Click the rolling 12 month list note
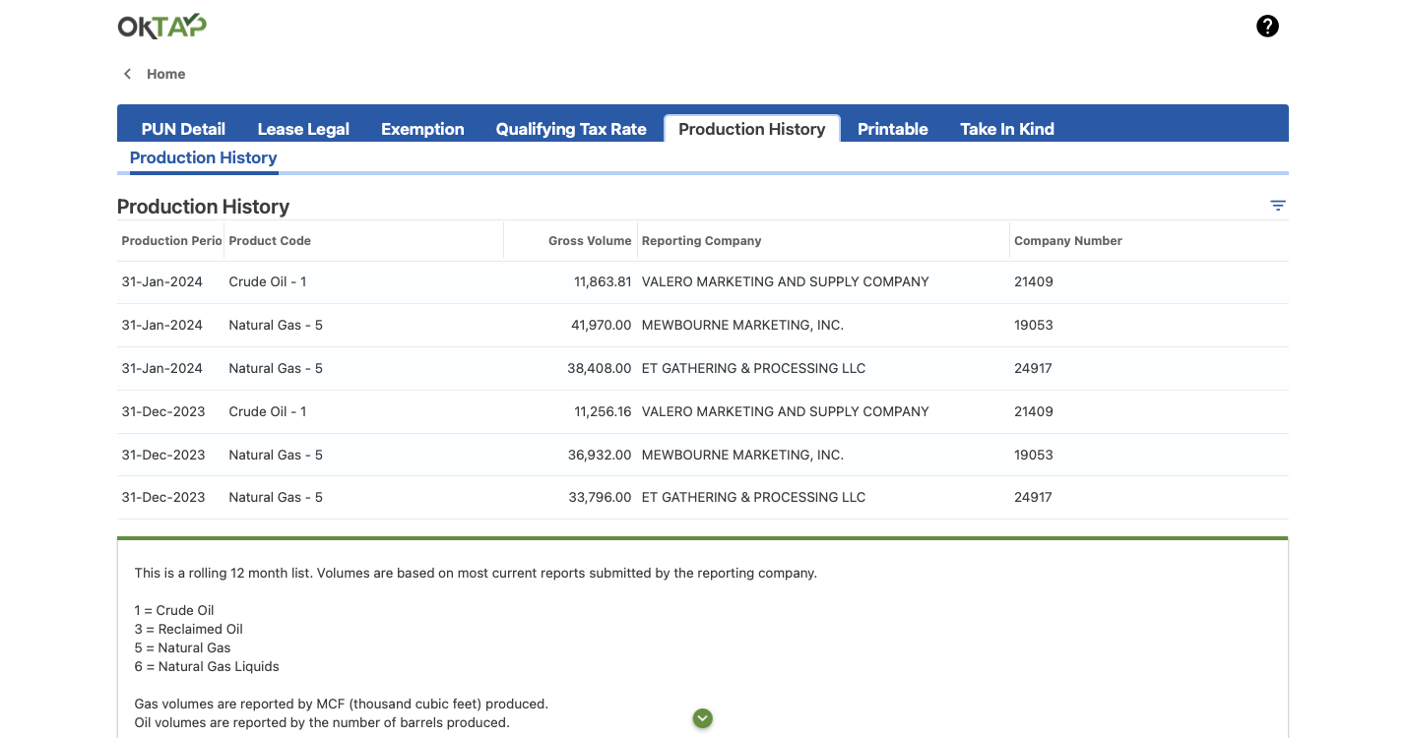The height and width of the screenshot is (738, 1405). point(476,573)
